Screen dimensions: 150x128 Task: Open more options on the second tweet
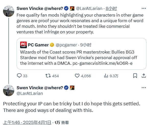(144, 88)
